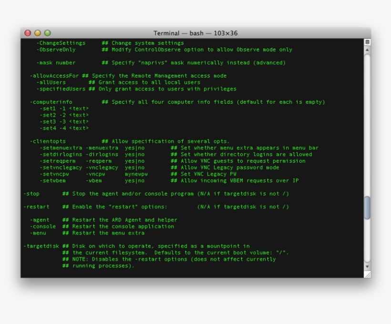The width and height of the screenshot is (391, 324).
Task: Click 'Grant access to all local users'
Action: coord(149,82)
